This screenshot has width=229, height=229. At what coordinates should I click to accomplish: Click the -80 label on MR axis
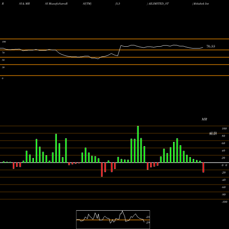224,195
